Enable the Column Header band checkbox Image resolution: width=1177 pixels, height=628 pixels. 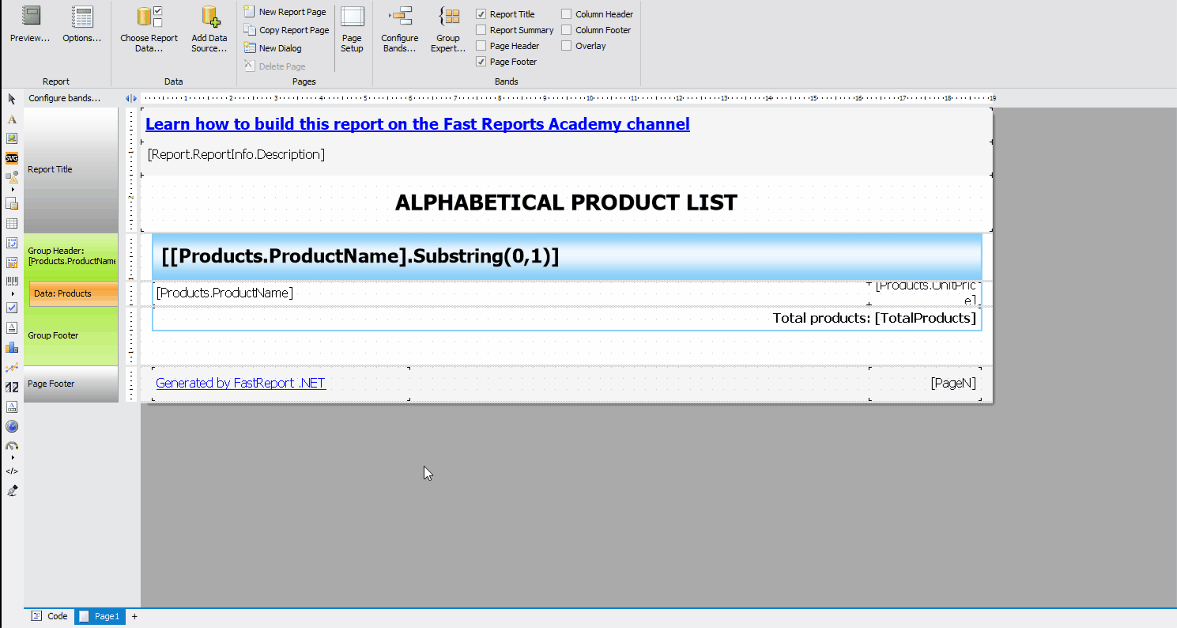(566, 14)
